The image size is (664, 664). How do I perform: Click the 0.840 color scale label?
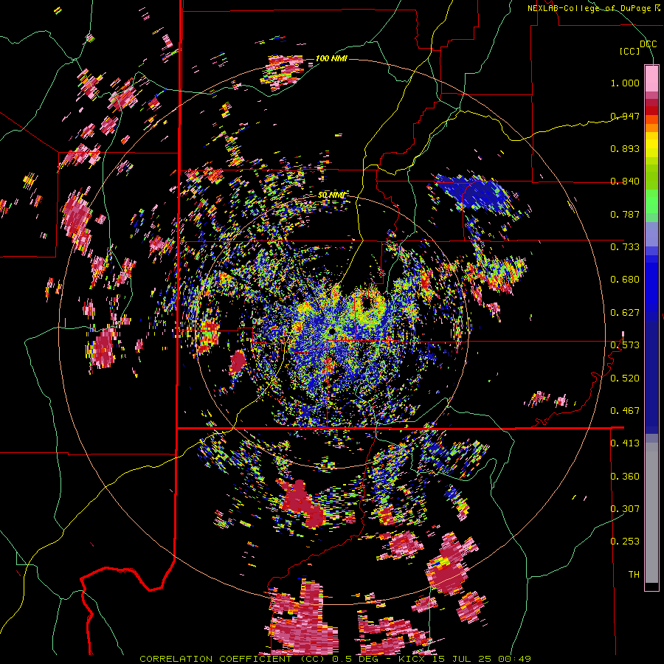click(625, 181)
